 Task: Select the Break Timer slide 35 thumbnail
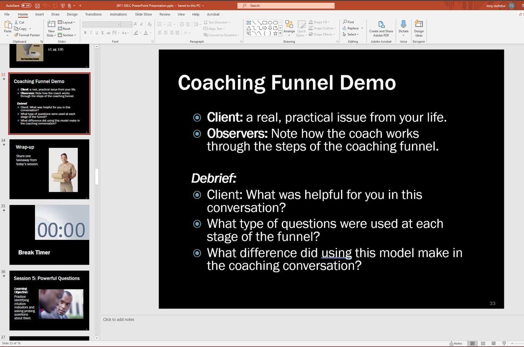(x=49, y=235)
